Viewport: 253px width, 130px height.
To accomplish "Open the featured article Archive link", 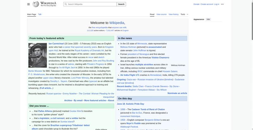I will [68, 100].
